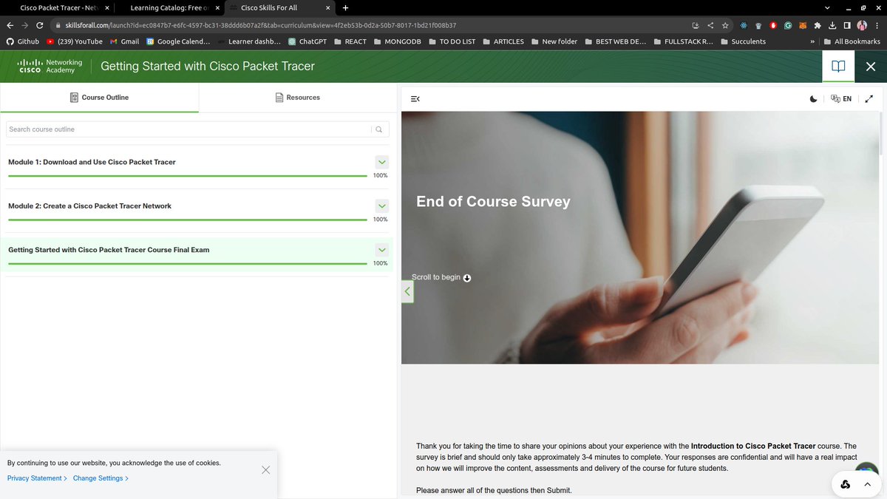
Task: Open the Github bookmark
Action: click(x=23, y=41)
